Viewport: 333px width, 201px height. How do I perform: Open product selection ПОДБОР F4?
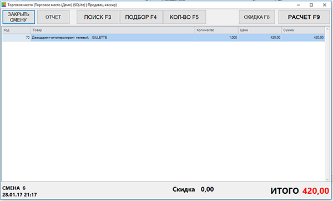coord(141,17)
